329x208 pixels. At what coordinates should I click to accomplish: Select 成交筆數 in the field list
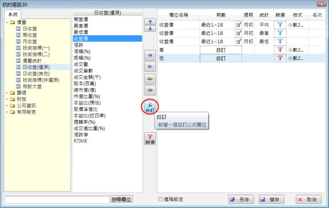point(83,71)
